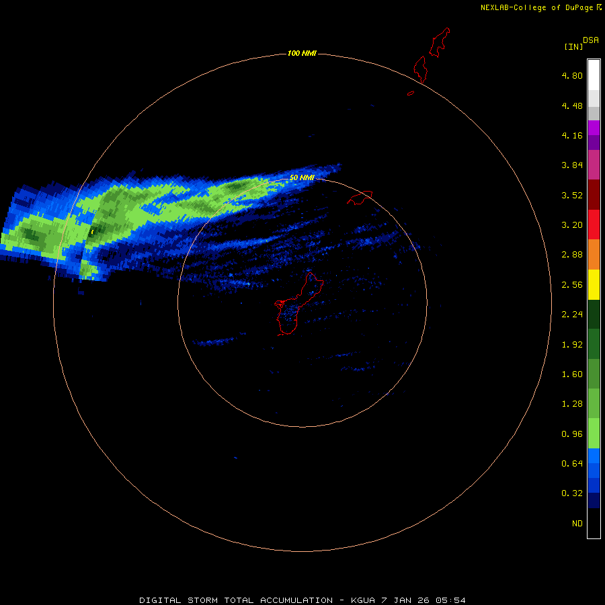The image size is (605, 605).
Task: Pick the orange swatch beside 2.88
Action: [x=594, y=255]
